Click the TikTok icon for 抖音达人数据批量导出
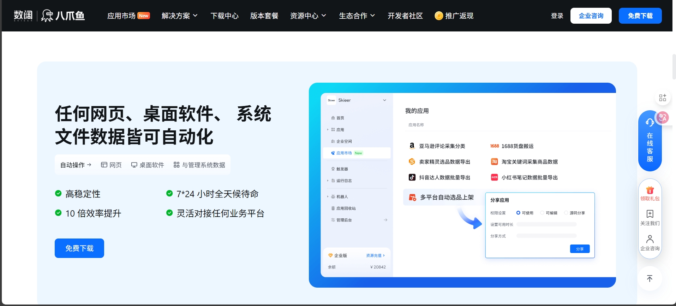 pos(412,177)
